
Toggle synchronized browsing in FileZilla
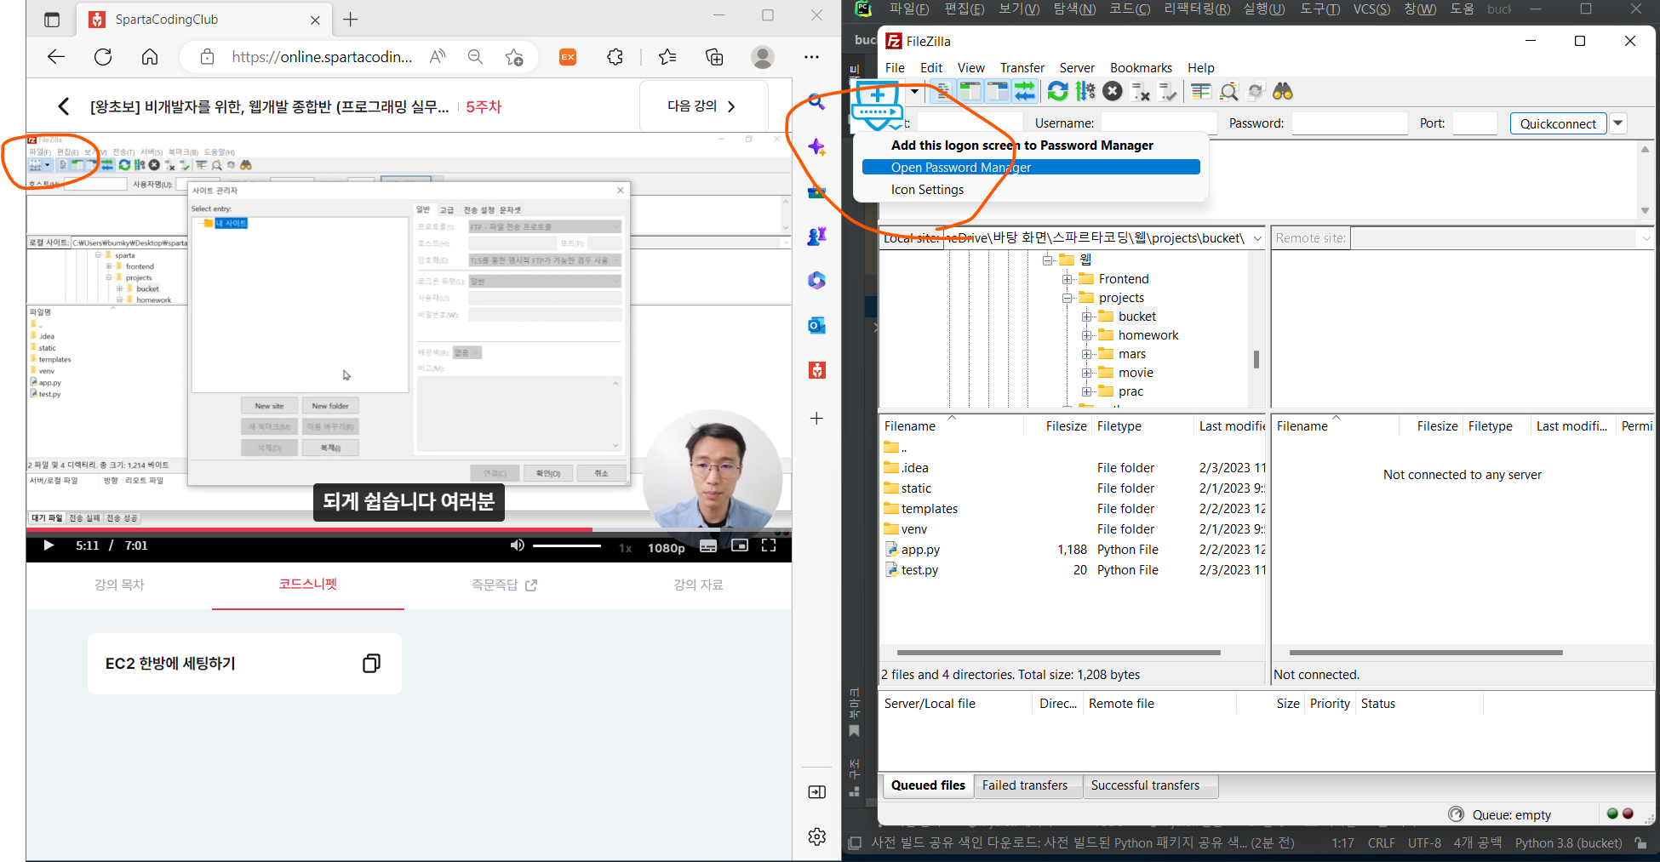click(1256, 91)
